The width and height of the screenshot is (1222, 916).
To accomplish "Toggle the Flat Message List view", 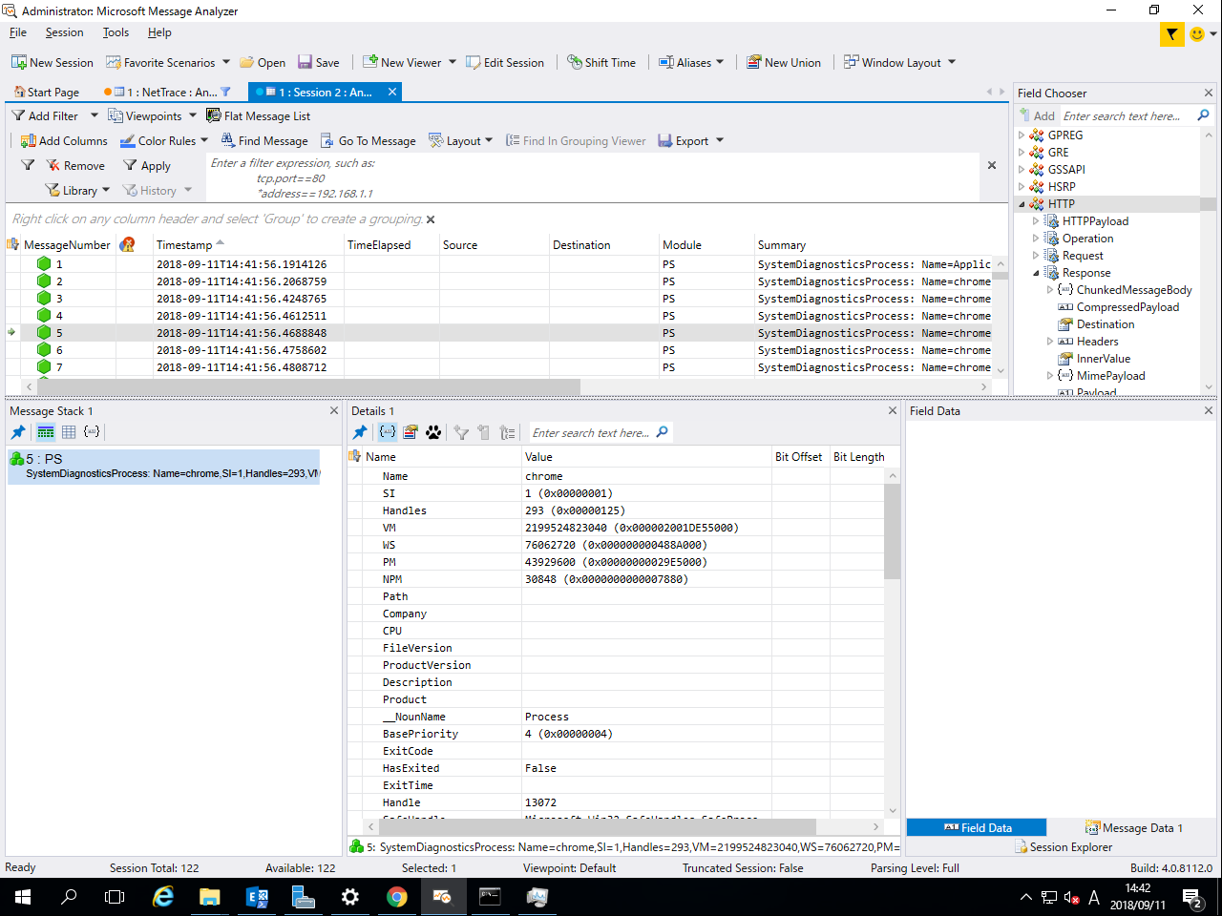I will [259, 115].
